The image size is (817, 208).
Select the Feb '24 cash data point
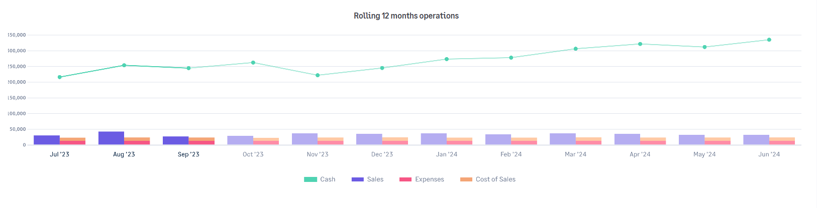point(511,58)
